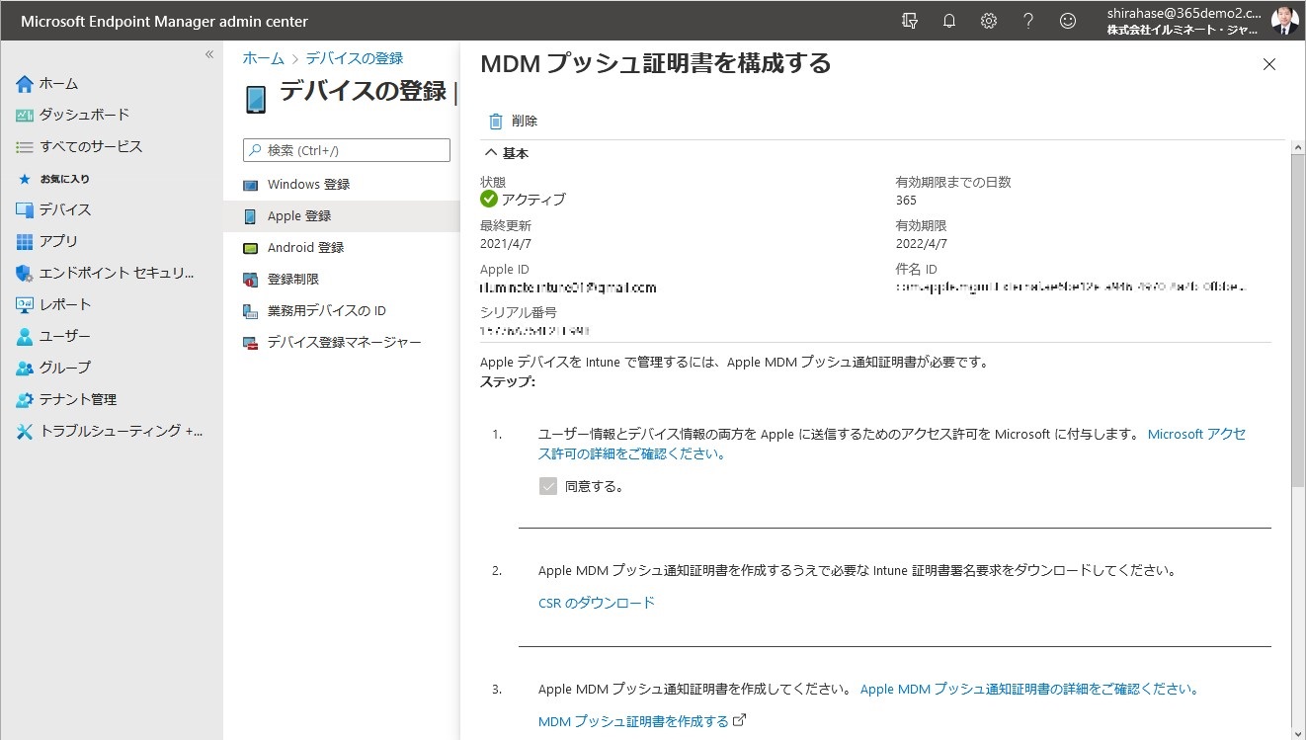Select Android 登録 menu label

click(x=305, y=248)
